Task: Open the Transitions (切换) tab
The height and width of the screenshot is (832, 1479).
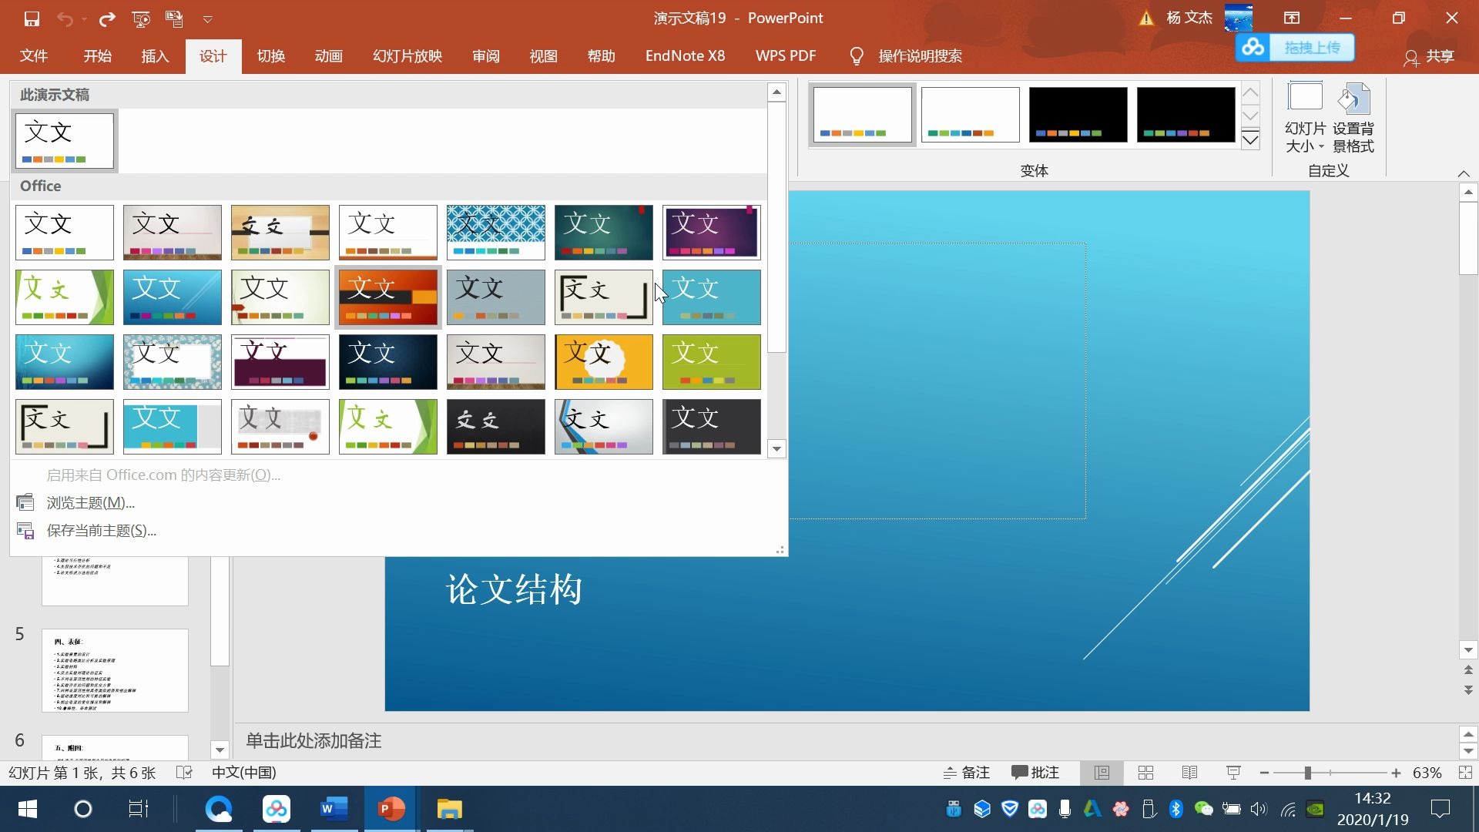Action: [271, 56]
